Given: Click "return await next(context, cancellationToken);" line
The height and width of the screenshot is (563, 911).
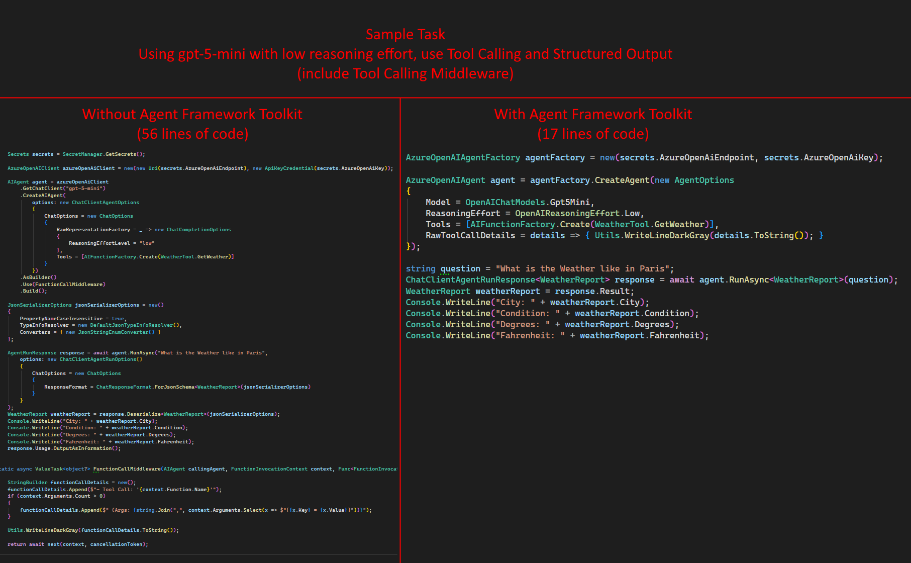Looking at the screenshot, I should point(78,544).
